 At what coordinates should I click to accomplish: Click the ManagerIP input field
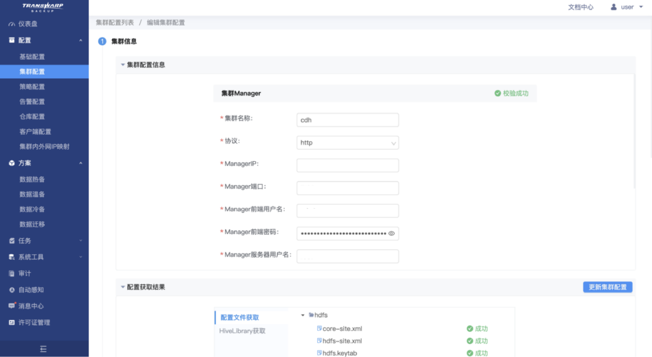click(x=347, y=166)
